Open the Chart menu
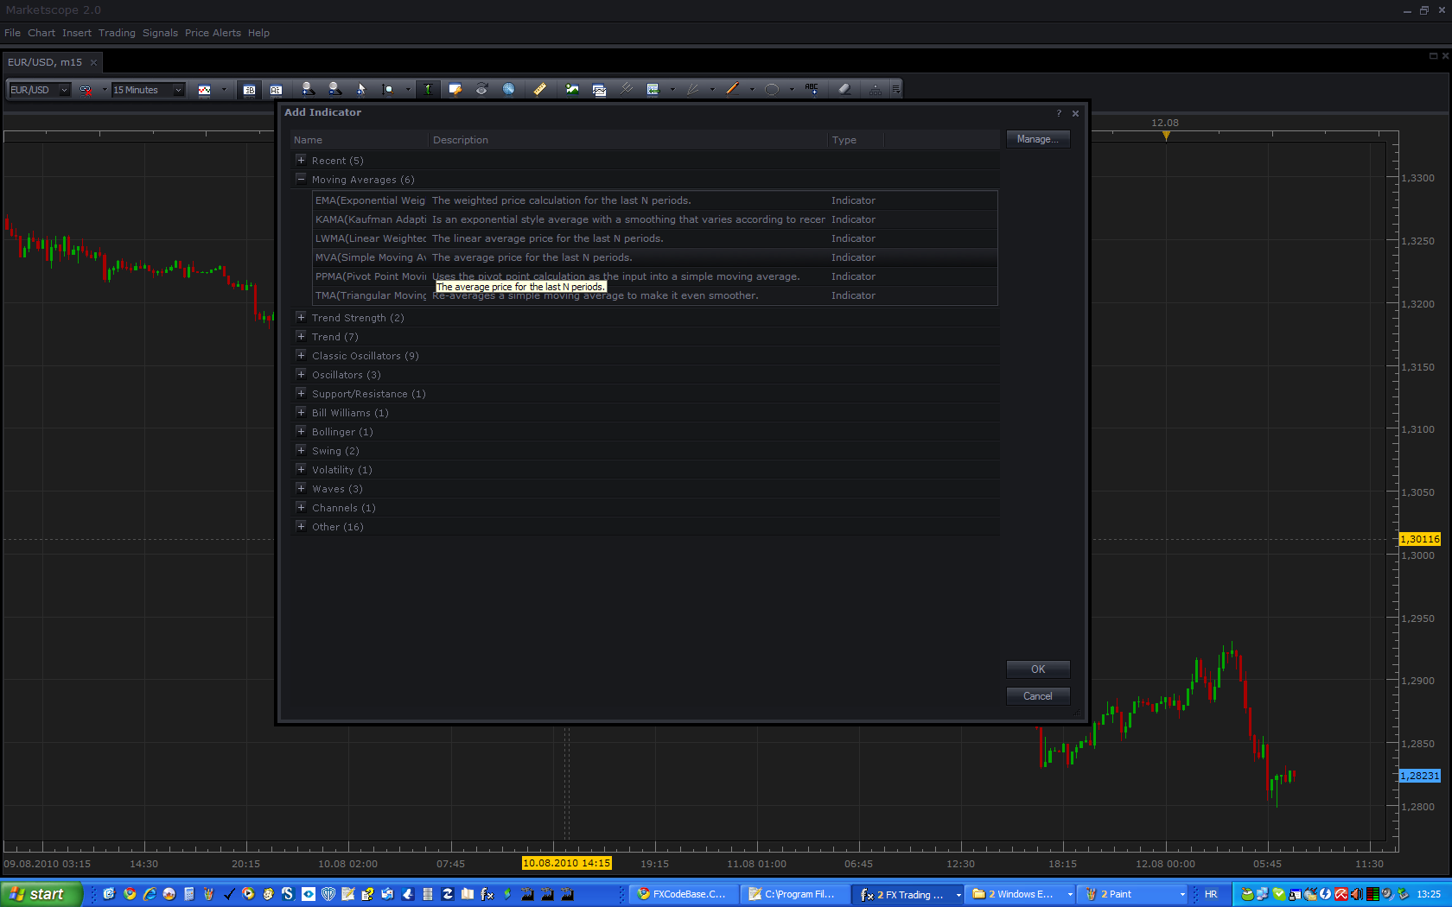The height and width of the screenshot is (907, 1452). coord(41,33)
